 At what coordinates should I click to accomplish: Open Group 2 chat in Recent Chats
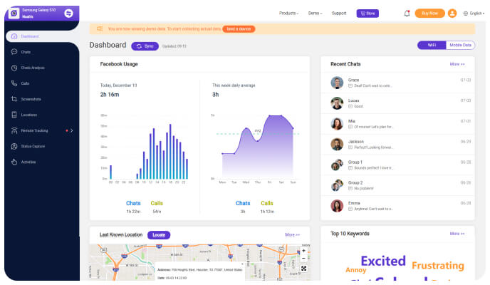(397, 185)
